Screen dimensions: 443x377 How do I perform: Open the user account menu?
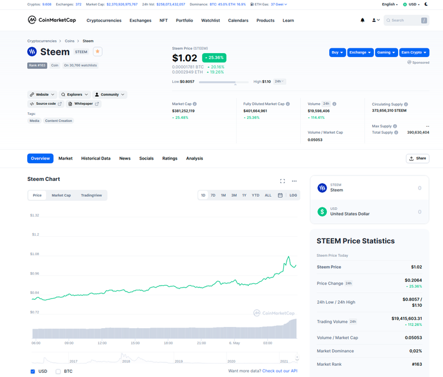pos(376,20)
